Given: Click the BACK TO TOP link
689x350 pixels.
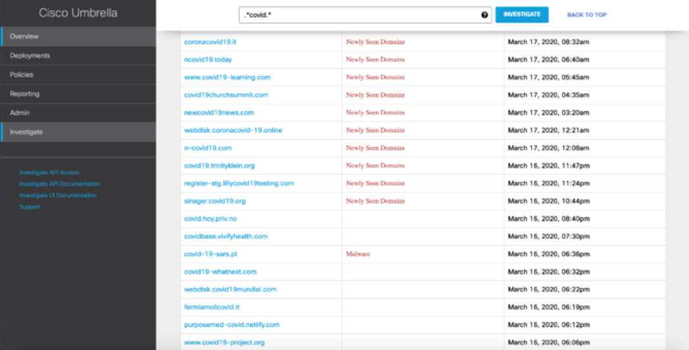Looking at the screenshot, I should (586, 15).
